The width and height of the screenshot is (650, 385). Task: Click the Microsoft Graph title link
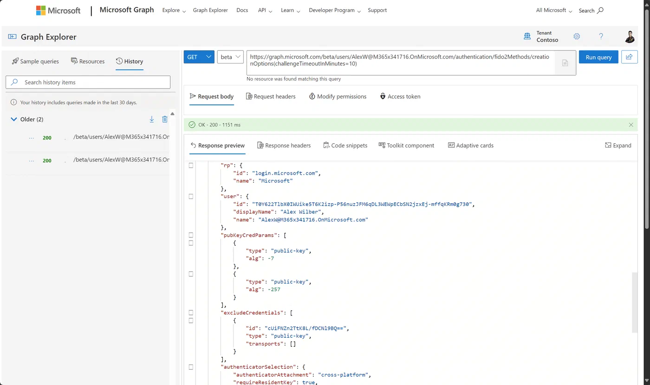(127, 10)
